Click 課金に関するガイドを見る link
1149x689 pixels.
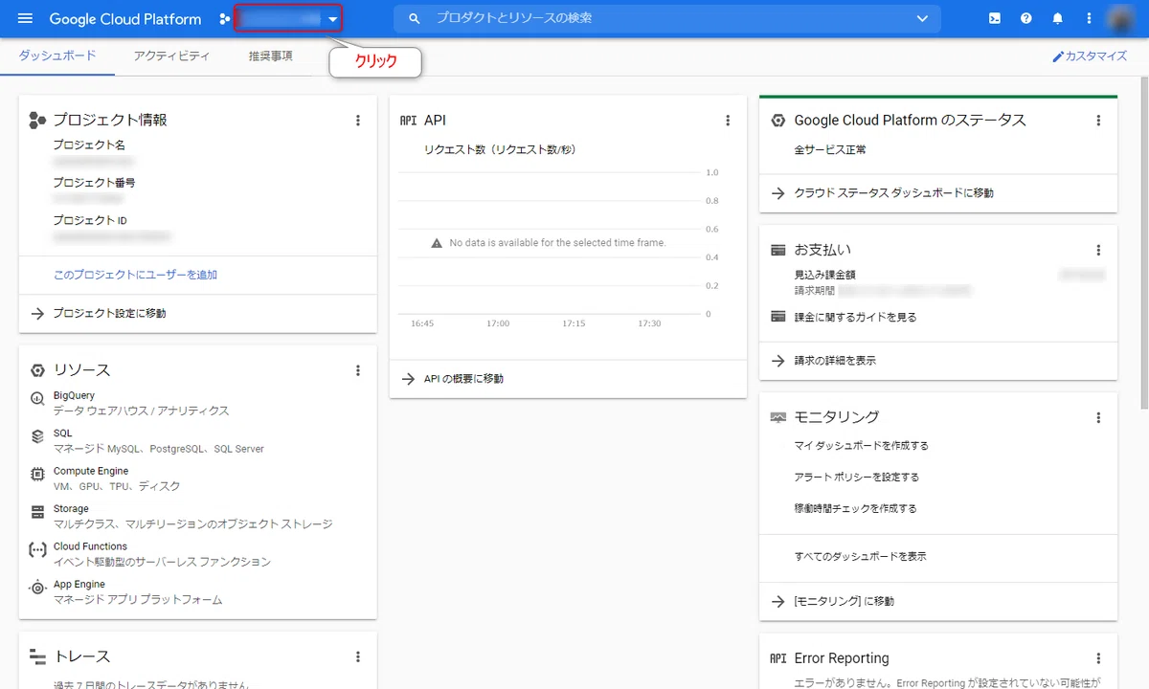(x=855, y=317)
